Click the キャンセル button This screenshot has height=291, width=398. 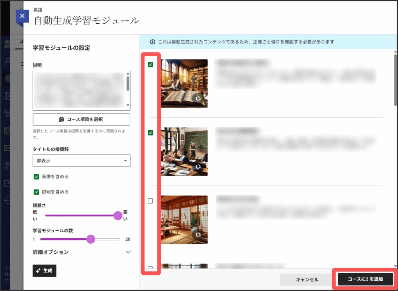point(307,279)
